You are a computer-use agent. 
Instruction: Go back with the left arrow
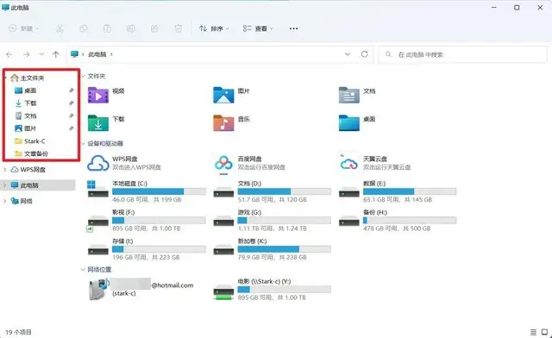pyautogui.click(x=9, y=54)
